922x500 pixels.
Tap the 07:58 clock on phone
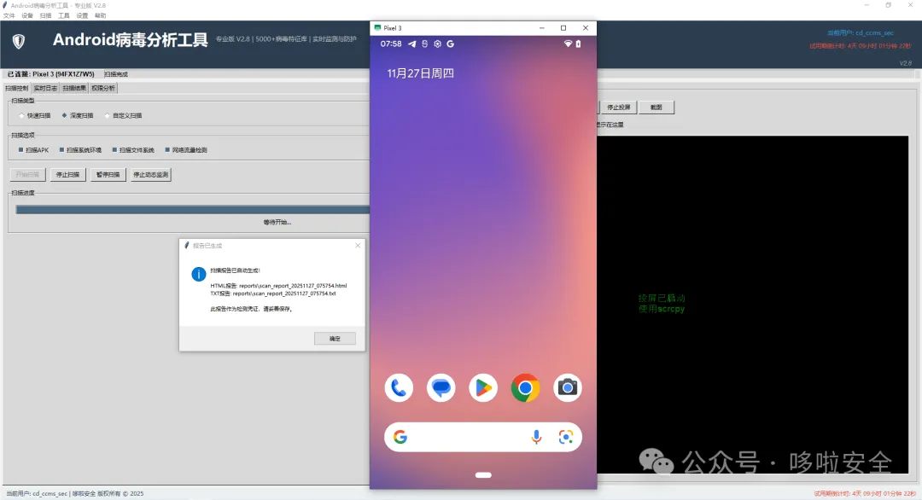(x=391, y=44)
